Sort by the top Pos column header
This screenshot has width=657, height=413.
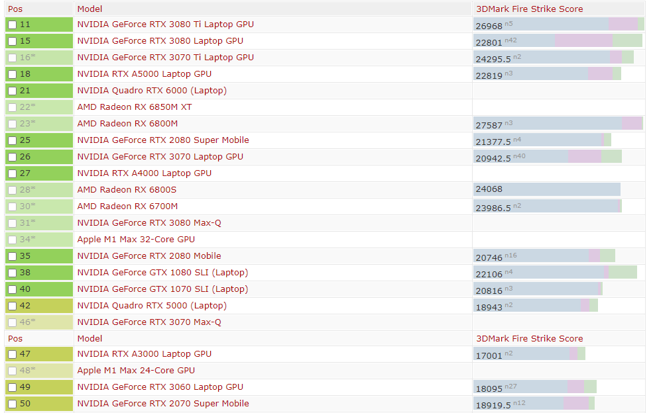(15, 9)
